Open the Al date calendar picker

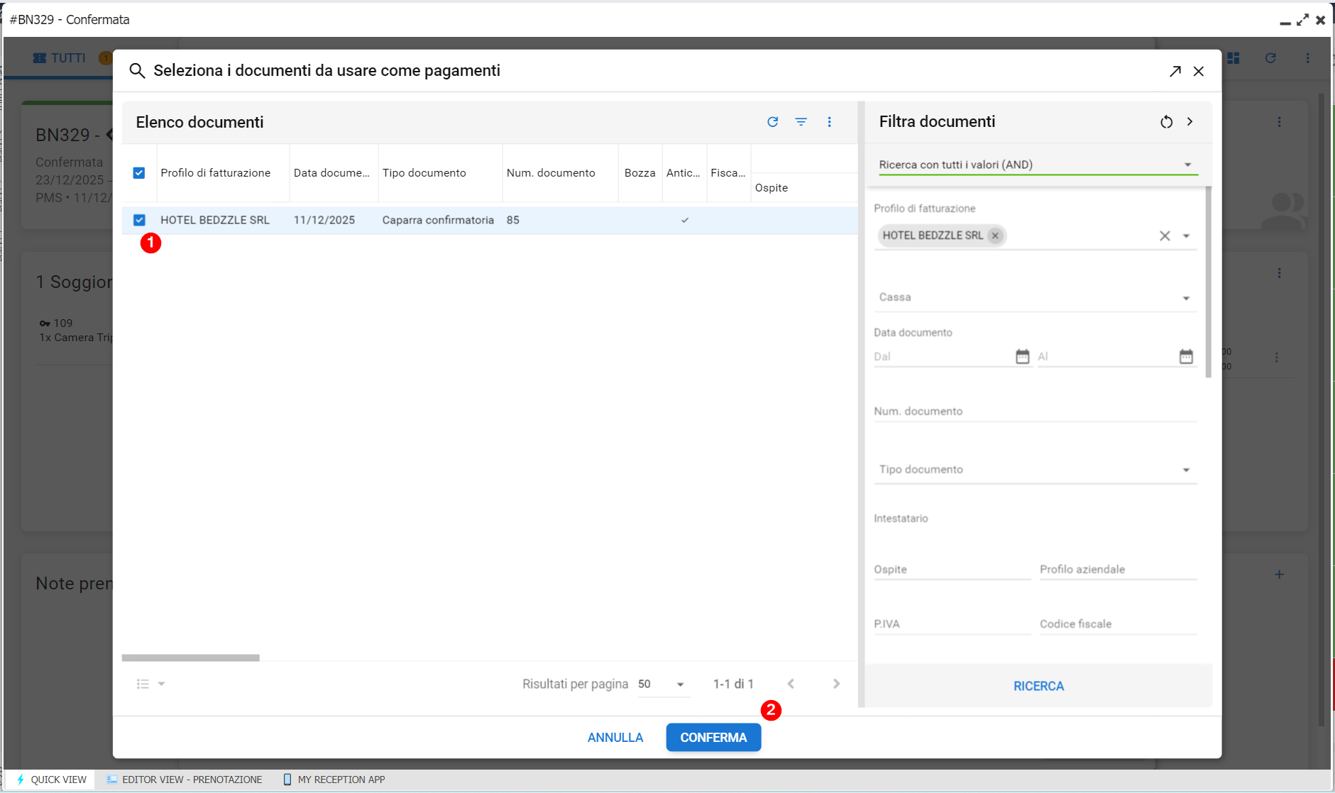[x=1186, y=356]
